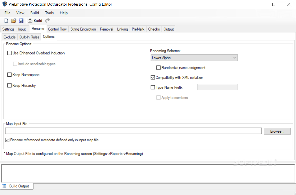The width and height of the screenshot is (296, 195).
Task: Enable Use Enhanced Overload Induction
Action: pyautogui.click(x=9, y=53)
